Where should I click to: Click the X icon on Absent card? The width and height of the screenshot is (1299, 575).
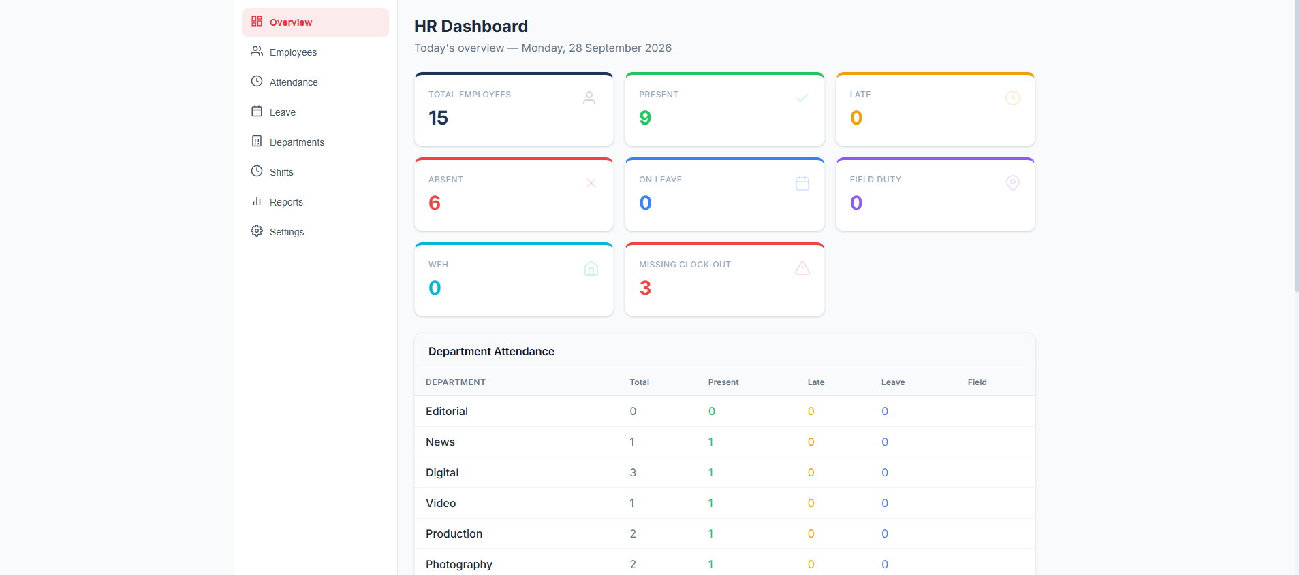point(591,183)
